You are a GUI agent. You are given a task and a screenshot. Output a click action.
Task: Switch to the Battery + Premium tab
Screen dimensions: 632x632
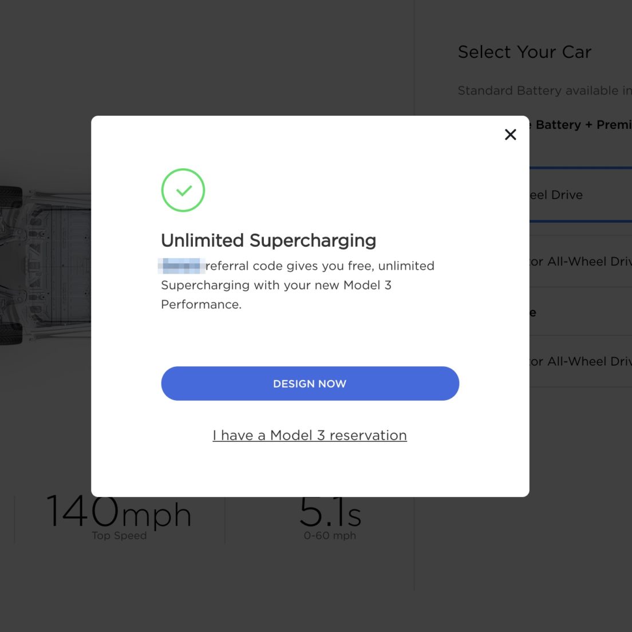tap(581, 125)
